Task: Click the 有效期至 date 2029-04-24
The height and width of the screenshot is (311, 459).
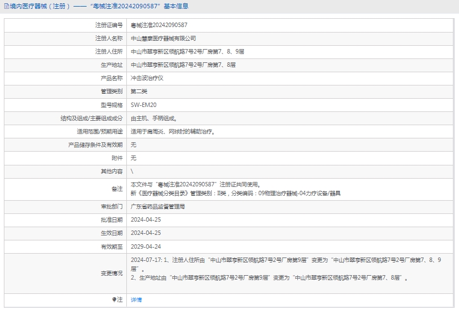Action: (146, 246)
